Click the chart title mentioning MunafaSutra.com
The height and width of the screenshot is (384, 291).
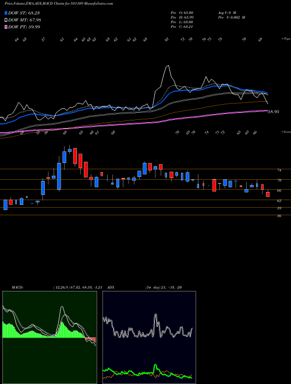pos(59,4)
